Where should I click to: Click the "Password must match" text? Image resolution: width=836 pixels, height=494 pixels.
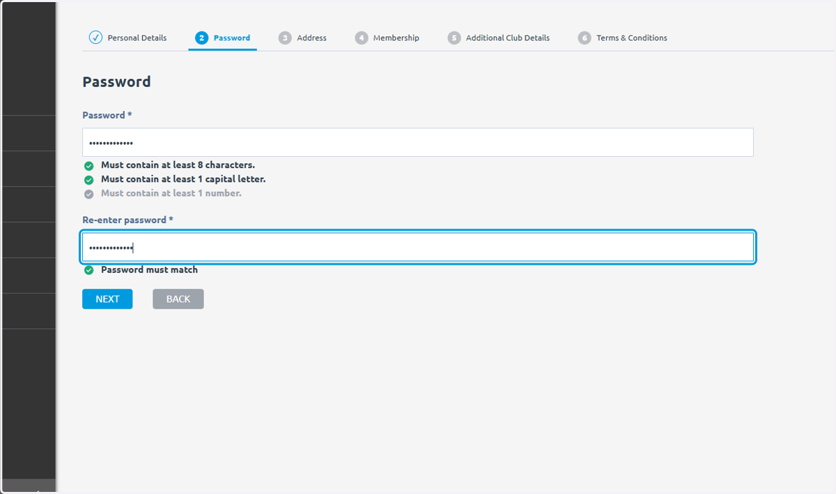click(149, 270)
